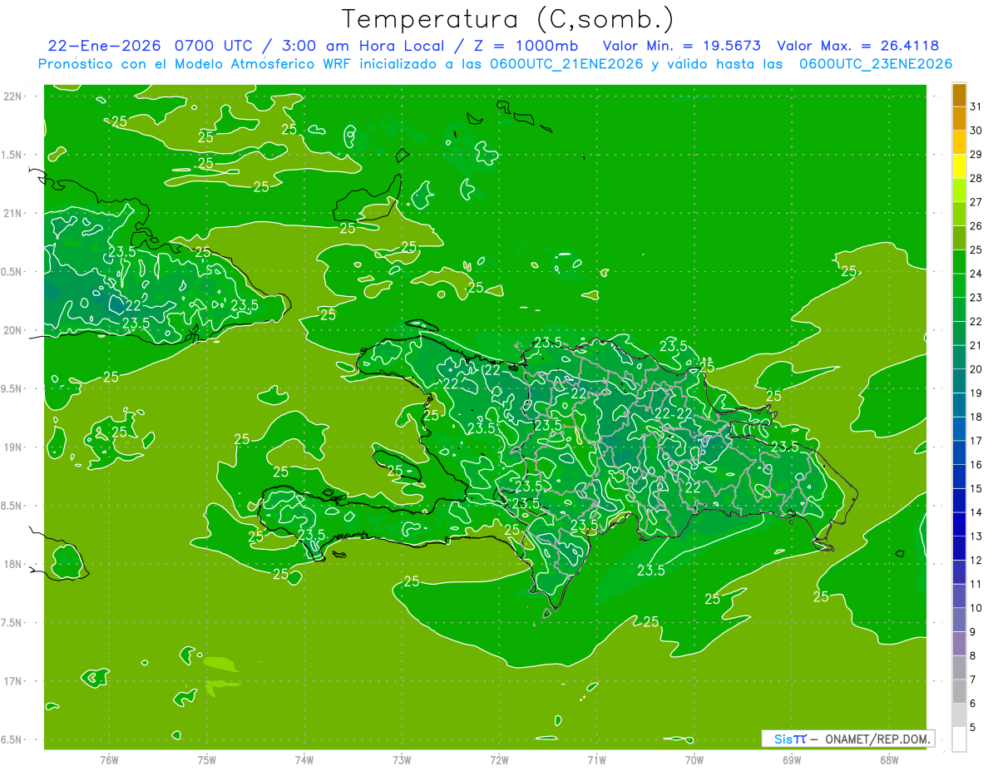Click the '0600UTC_23ENE2026' validity time
Image resolution: width=998 pixels, height=771 pixels.
[875, 64]
